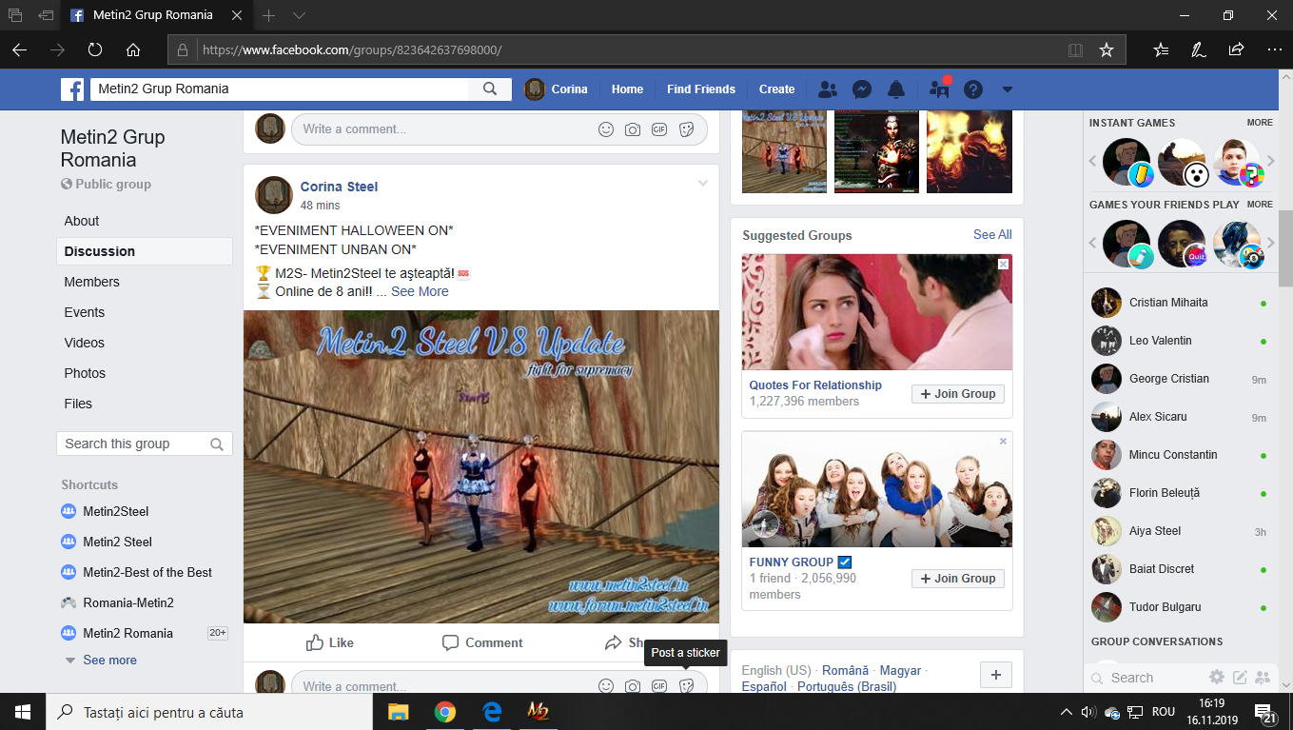Screen dimensions: 1293x730
Task: Post a sticker in the top comment box
Action: tap(686, 129)
